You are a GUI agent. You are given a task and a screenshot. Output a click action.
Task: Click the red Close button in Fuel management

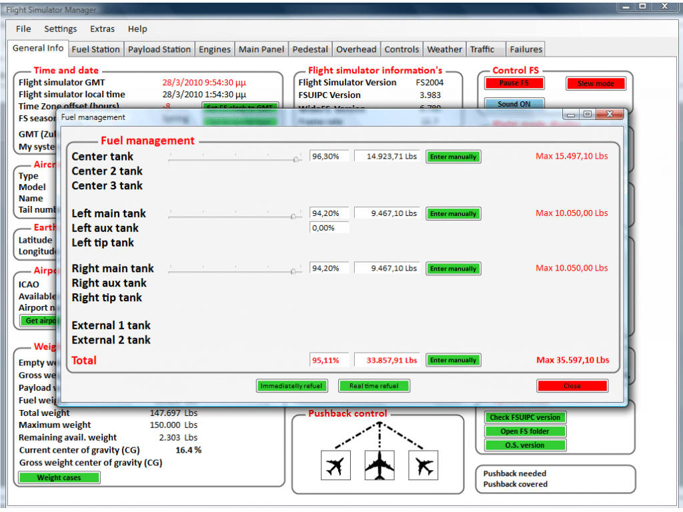tap(572, 386)
